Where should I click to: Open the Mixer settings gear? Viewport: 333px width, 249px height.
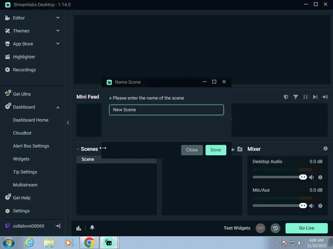point(325,148)
